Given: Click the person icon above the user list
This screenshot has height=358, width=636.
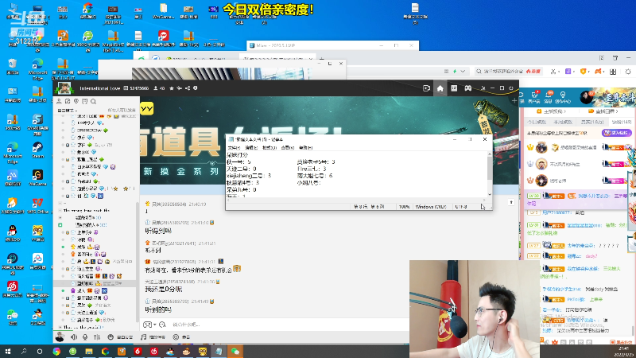Looking at the screenshot, I should (x=59, y=101).
